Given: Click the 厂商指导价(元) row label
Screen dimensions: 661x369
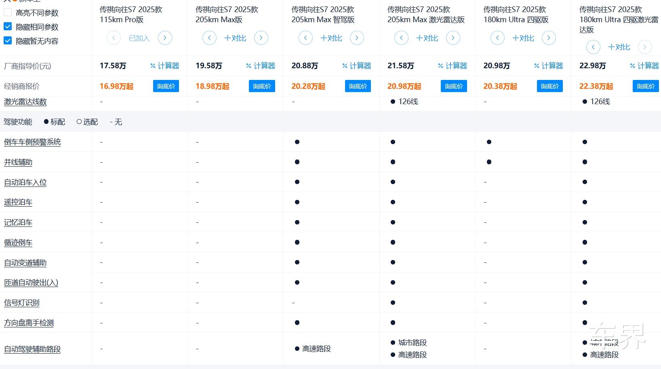Looking at the screenshot, I should pos(27,66).
